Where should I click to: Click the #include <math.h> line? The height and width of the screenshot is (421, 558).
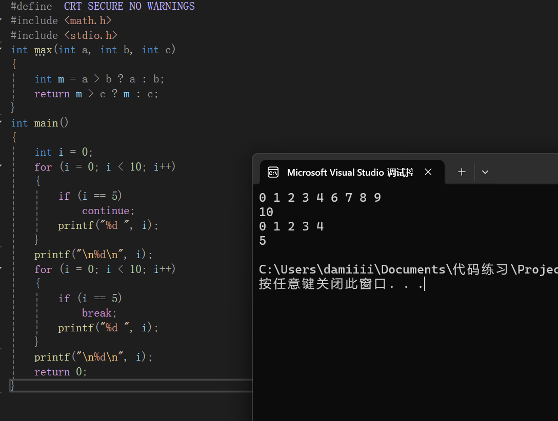point(61,20)
